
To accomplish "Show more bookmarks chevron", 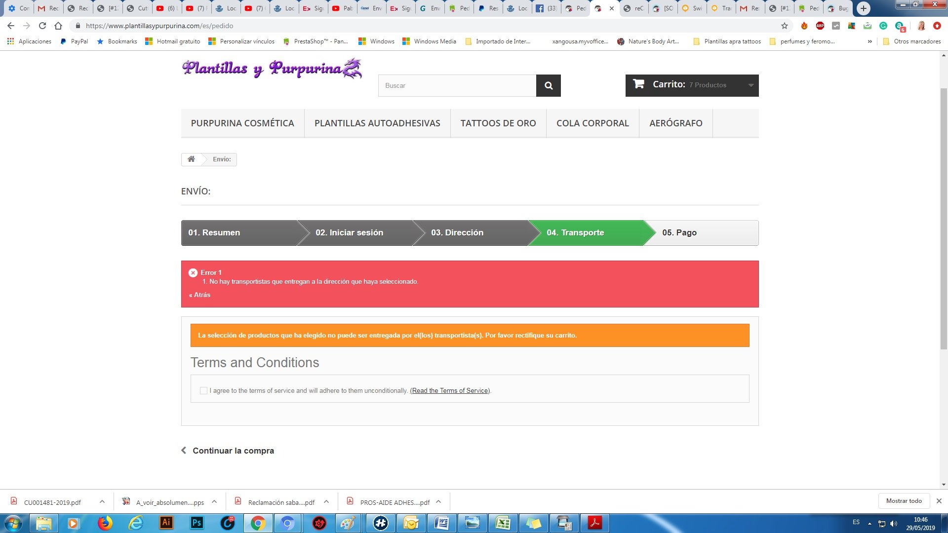I will pos(869,41).
